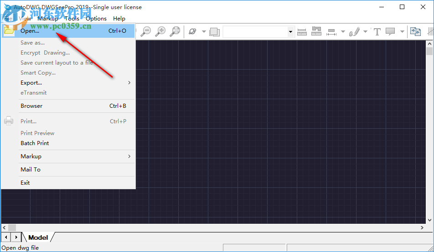Expand the pencil markup dropdown arrow
The height and width of the screenshot is (252, 434).
click(365, 31)
